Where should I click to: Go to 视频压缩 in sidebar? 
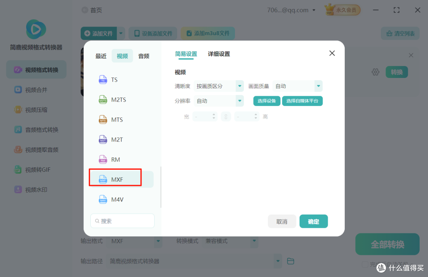coord(36,110)
